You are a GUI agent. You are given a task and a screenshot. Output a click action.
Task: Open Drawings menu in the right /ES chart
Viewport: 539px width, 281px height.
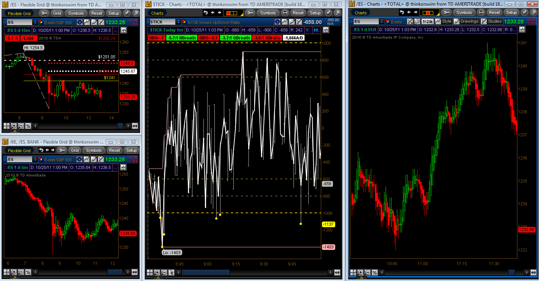click(x=466, y=22)
